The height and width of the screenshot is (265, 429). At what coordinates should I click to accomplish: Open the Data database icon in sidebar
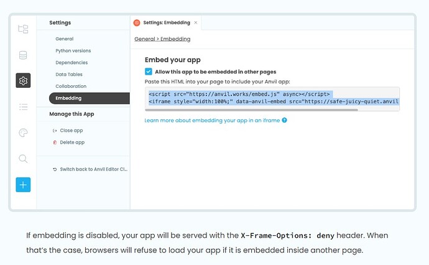pyautogui.click(x=23, y=55)
